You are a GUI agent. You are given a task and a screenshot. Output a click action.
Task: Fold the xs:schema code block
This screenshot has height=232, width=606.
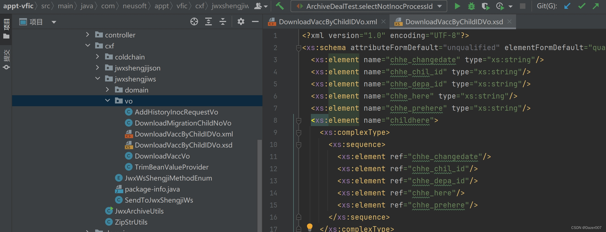[298, 48]
